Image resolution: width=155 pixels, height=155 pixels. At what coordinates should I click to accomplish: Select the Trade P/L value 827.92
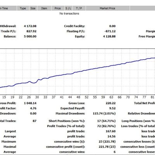[x=31, y=31]
